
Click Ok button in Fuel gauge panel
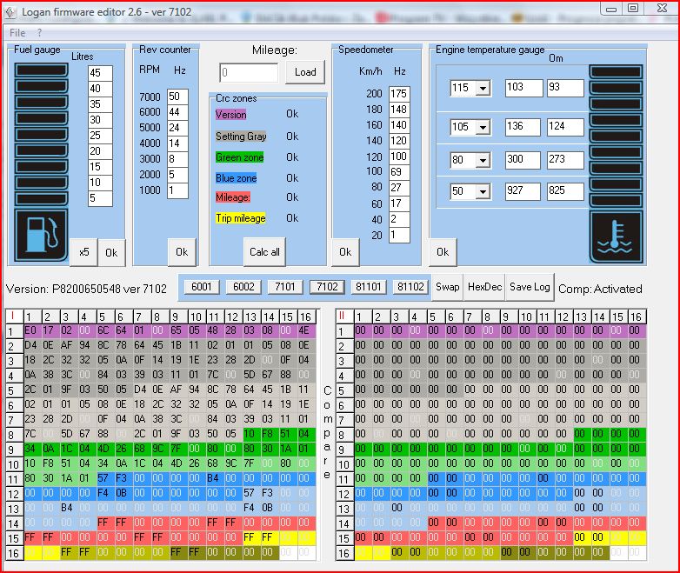(111, 252)
